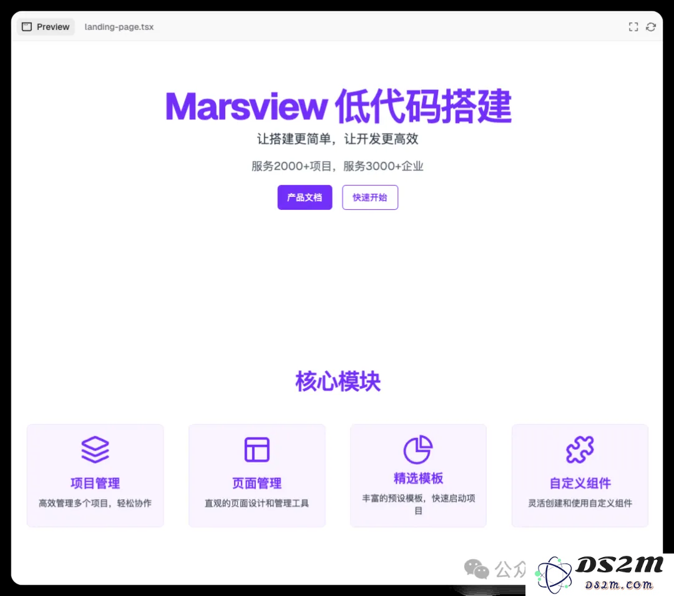Select the 自定义组件 card title

point(580,484)
